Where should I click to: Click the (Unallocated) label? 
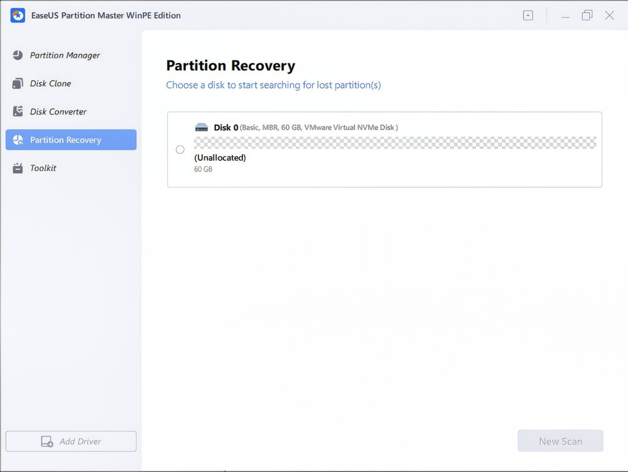(x=220, y=158)
